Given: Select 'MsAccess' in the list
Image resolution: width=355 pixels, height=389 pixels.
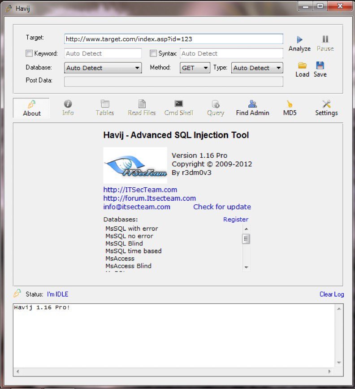Looking at the screenshot, I should pyautogui.click(x=120, y=258).
